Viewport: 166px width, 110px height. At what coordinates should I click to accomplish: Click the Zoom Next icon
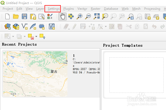[139, 17]
